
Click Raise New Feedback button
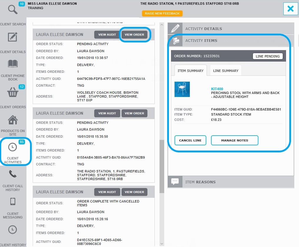[162, 13]
